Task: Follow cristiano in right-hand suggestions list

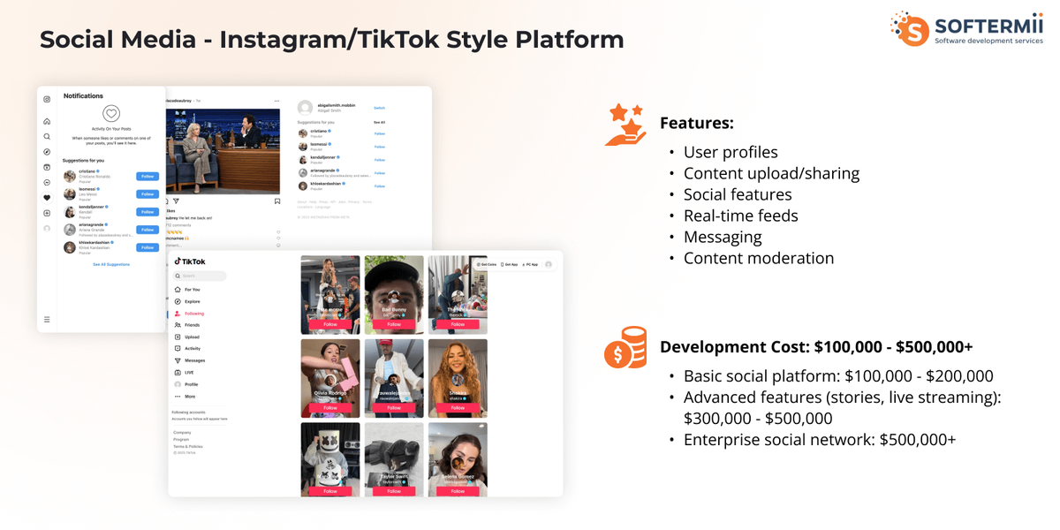Action: click(380, 133)
